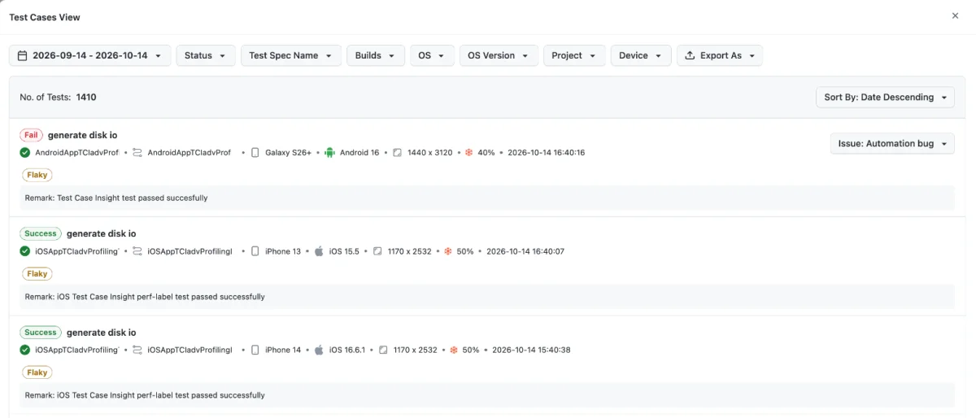This screenshot has height=418, width=976.
Task: Click the 'iOS 16.6.1' version text
Action: [347, 351]
